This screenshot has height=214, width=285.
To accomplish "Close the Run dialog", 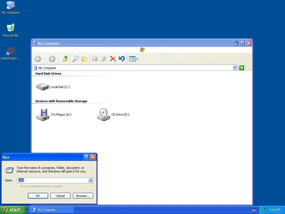I will click(93, 157).
